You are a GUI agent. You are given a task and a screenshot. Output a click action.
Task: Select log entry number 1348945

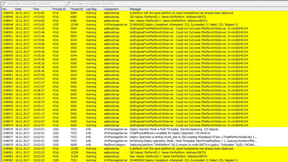point(8,13)
